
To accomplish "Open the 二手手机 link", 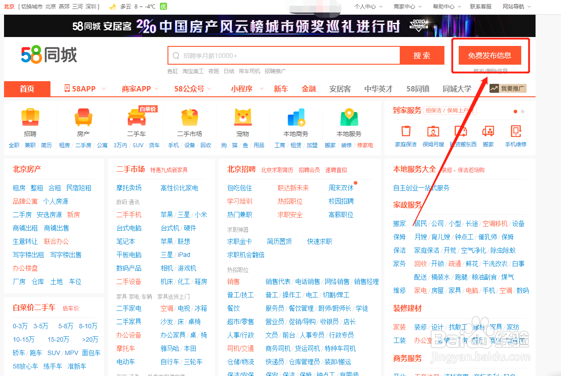I will (129, 215).
